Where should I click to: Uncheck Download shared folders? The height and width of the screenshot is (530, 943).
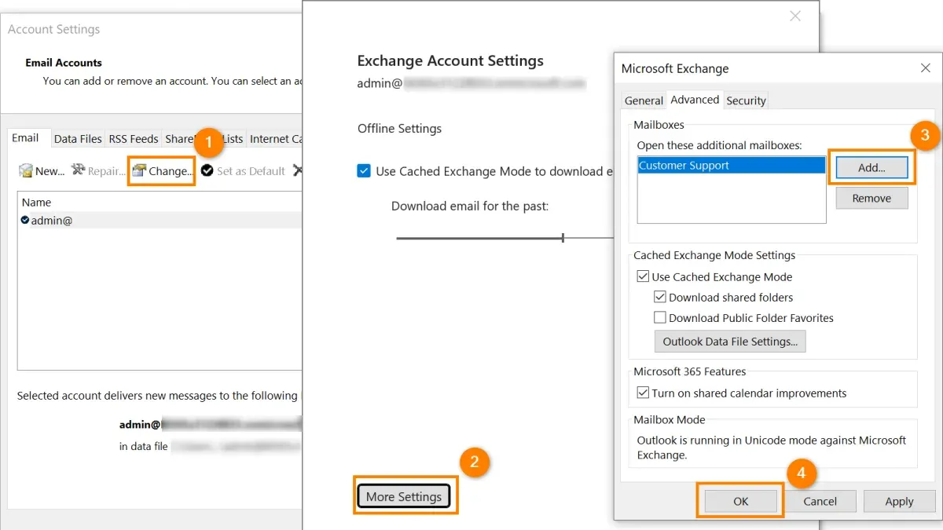pos(660,297)
